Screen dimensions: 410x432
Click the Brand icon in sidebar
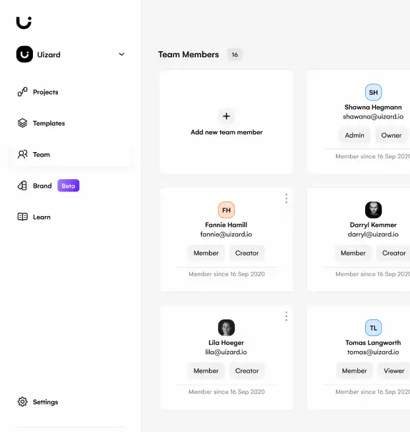pos(22,186)
